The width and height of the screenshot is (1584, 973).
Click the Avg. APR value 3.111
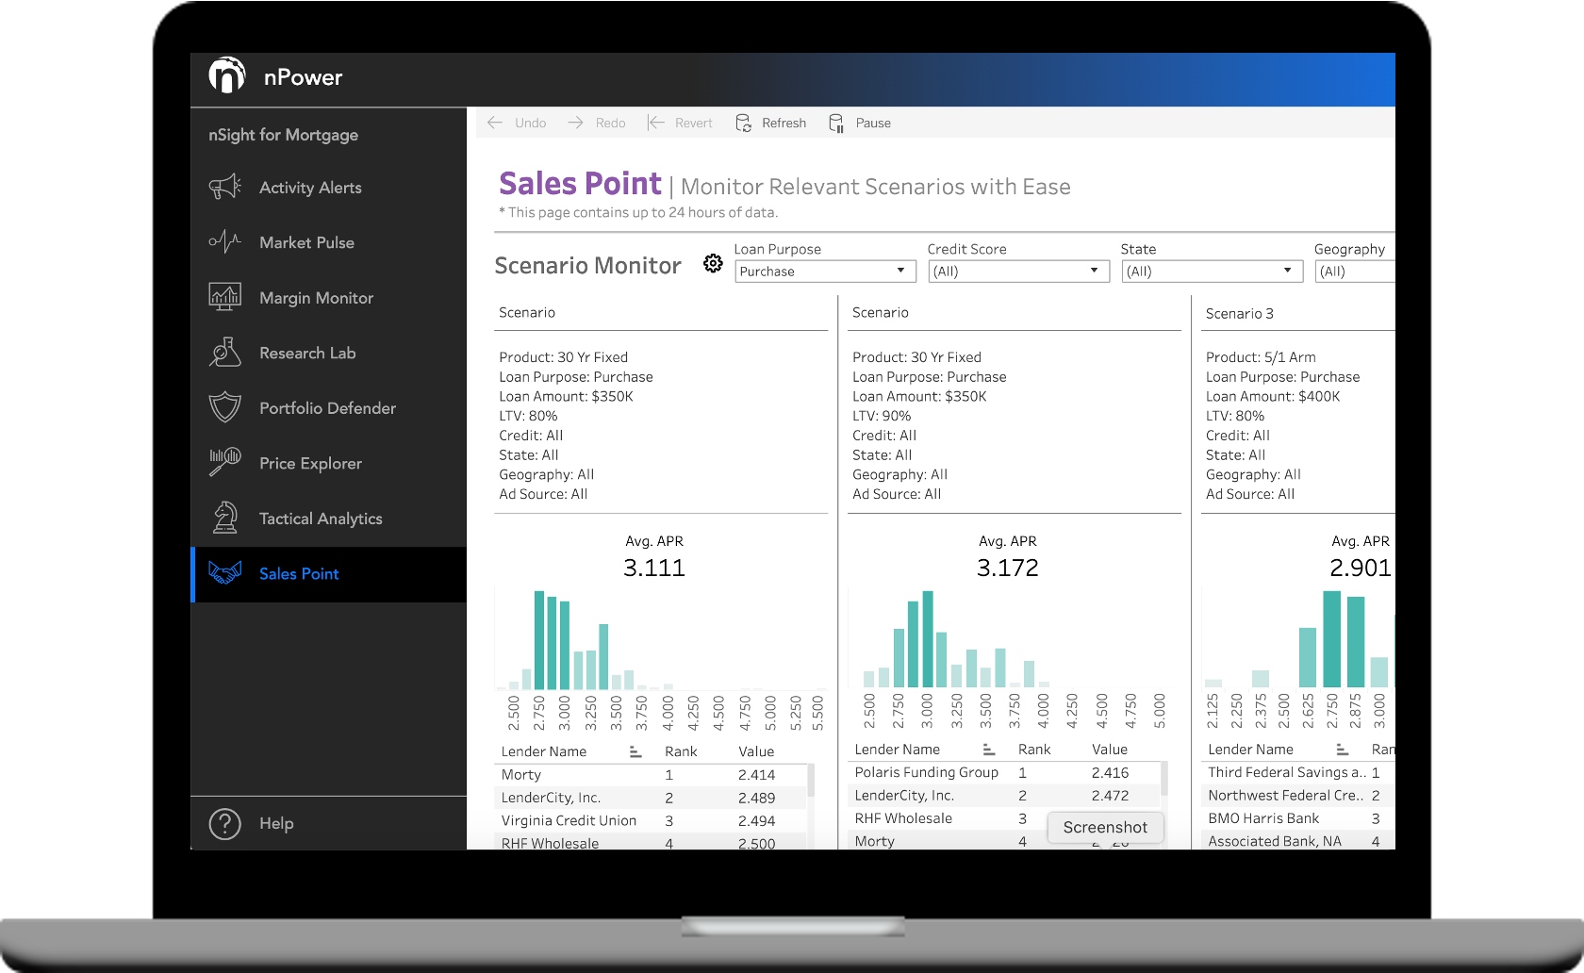point(654,568)
